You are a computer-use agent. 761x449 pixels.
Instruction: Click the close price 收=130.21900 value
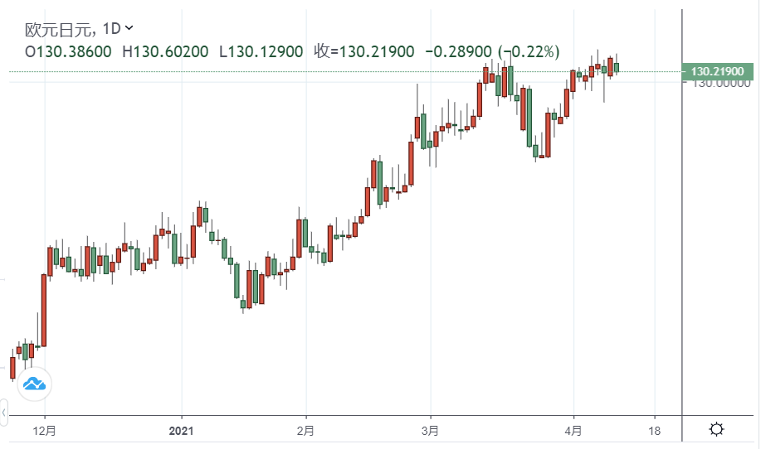click(364, 51)
